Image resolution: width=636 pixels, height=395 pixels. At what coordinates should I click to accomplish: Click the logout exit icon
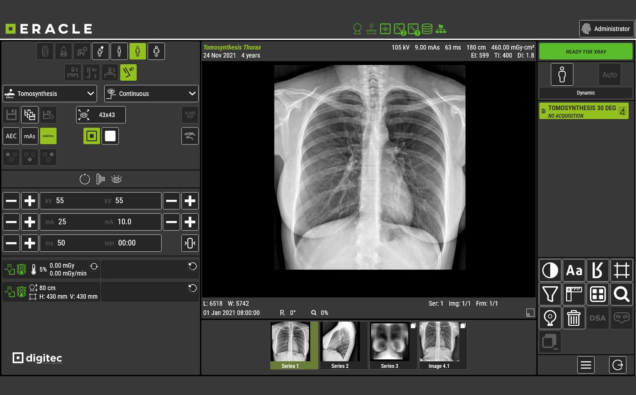[x=618, y=365]
